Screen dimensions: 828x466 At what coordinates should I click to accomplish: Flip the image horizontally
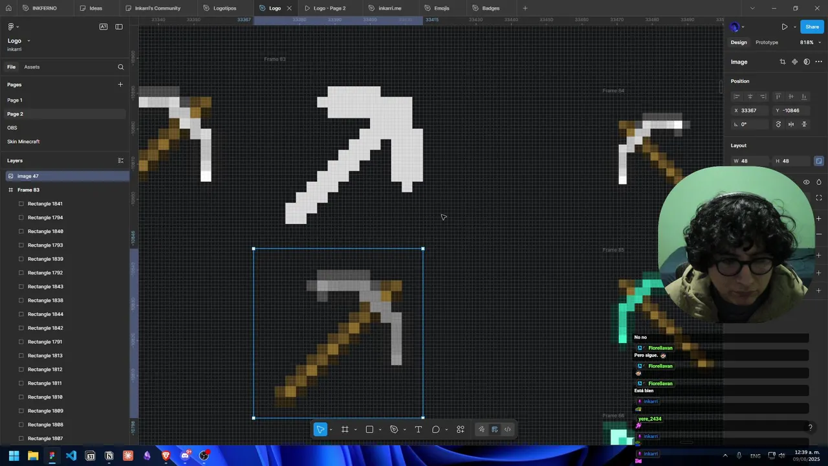(x=791, y=124)
